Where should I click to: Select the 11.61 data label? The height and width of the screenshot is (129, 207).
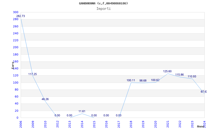82,111
